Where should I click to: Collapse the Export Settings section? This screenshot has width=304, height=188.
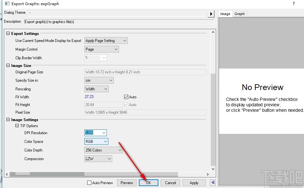(x=8, y=34)
